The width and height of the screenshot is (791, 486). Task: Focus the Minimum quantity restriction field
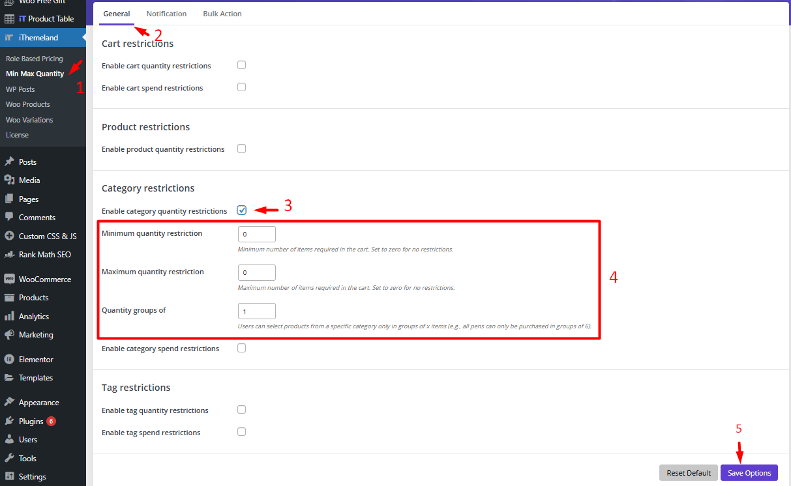coord(257,234)
